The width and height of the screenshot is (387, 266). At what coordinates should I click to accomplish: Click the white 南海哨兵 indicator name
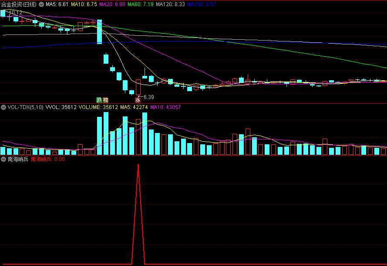click(18, 159)
